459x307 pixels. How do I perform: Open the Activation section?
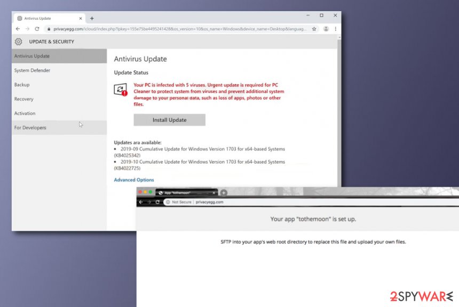pyautogui.click(x=59, y=113)
